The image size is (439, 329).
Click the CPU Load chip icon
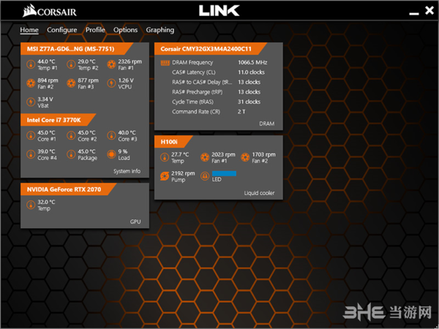point(111,154)
